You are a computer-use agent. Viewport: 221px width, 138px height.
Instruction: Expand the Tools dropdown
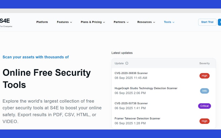click(169, 22)
